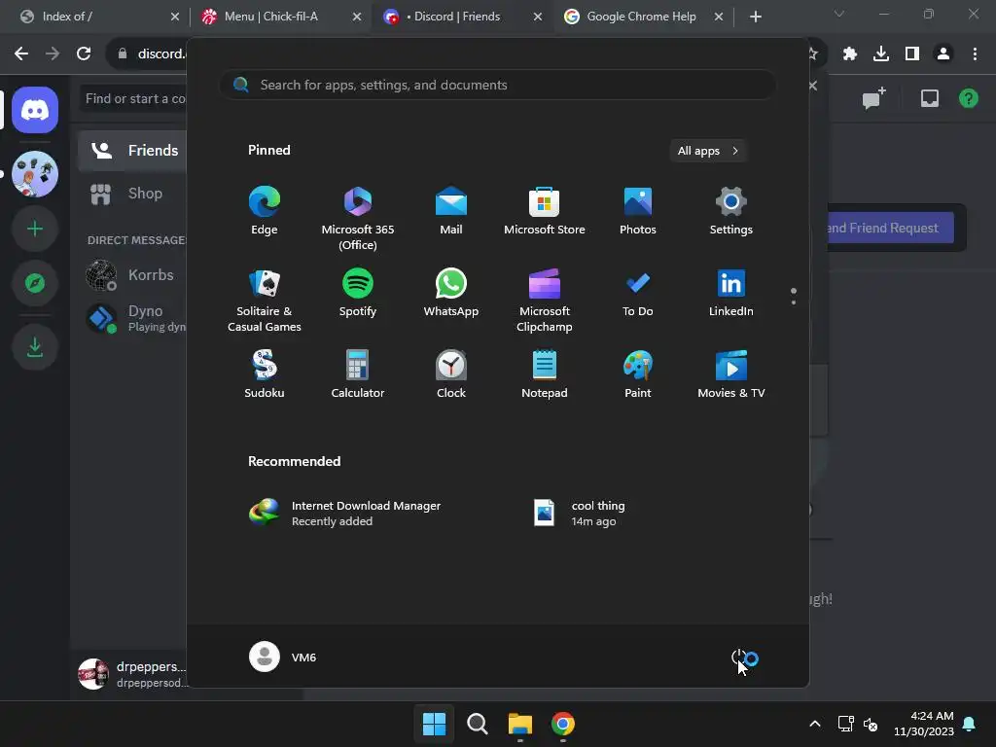Go to next pinned apps page

pos(794,302)
